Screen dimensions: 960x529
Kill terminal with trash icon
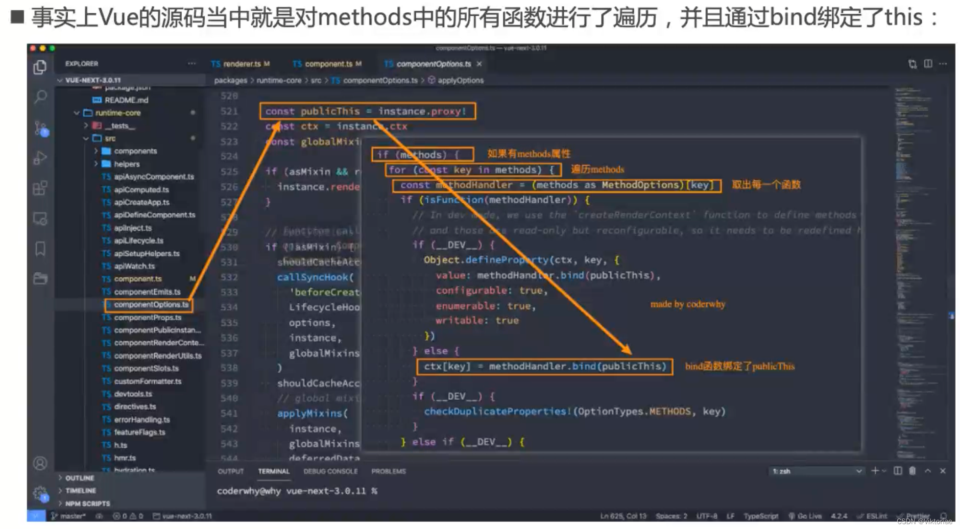[x=912, y=471]
